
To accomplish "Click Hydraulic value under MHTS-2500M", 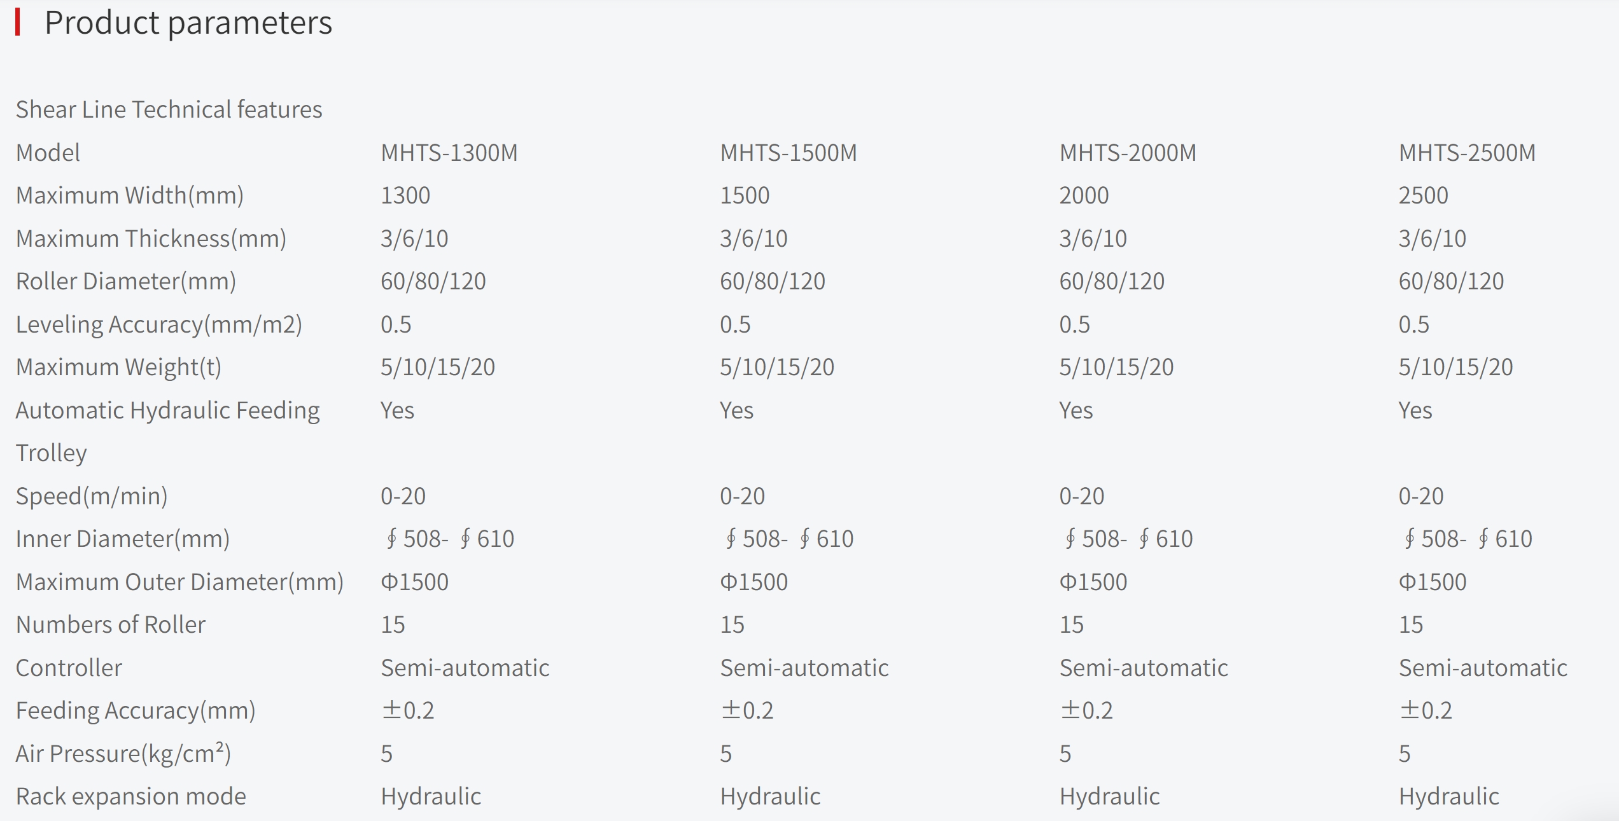I will coord(1448,797).
